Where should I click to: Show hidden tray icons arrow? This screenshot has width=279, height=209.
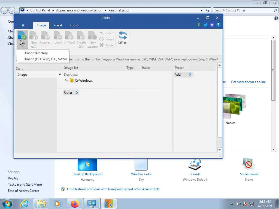point(232,204)
